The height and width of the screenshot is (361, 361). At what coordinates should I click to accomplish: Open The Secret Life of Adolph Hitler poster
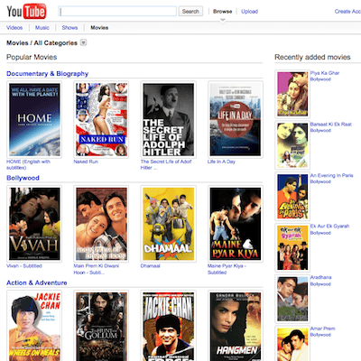169,119
